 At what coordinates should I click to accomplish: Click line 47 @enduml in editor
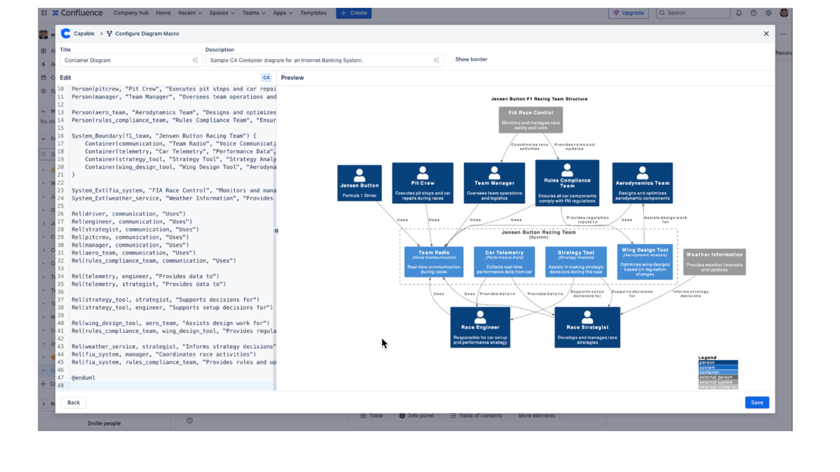[83, 378]
